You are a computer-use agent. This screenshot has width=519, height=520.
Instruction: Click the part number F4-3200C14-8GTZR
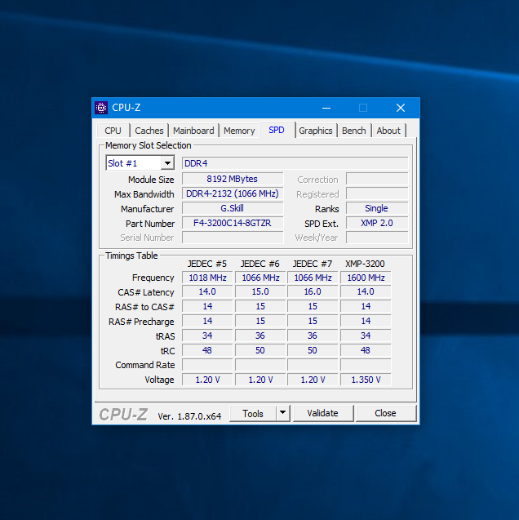click(x=233, y=223)
